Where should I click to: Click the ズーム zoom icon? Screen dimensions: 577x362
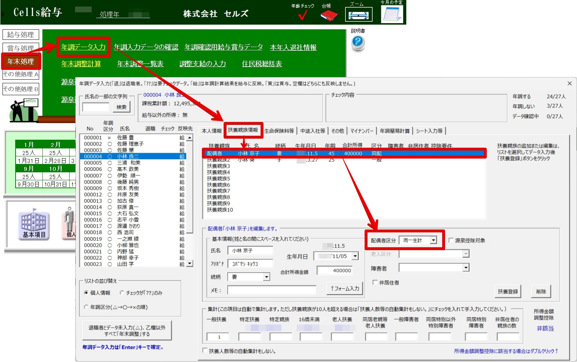358,15
